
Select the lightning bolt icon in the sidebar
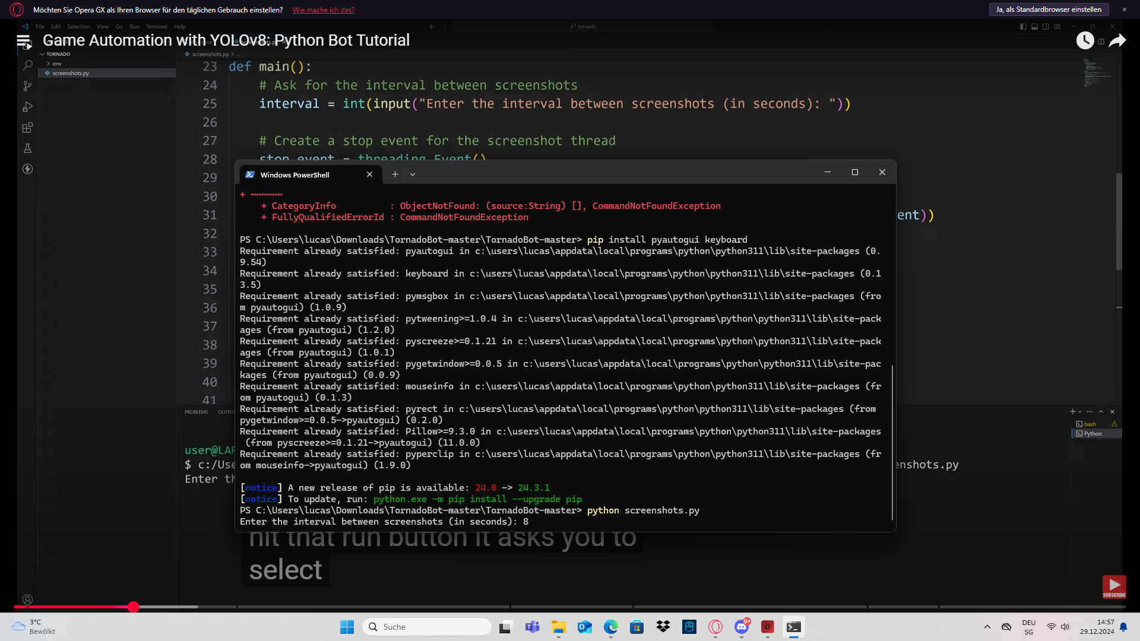[x=27, y=169]
